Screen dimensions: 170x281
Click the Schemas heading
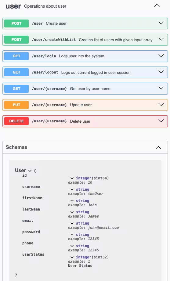[16, 147]
